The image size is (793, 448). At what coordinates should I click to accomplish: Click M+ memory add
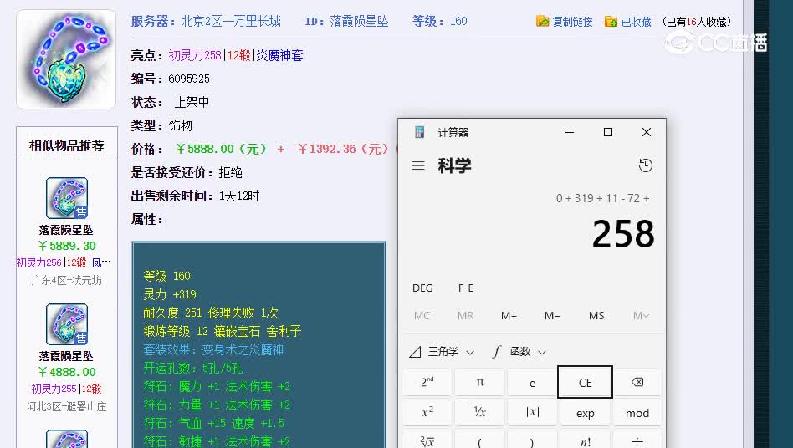tap(509, 316)
